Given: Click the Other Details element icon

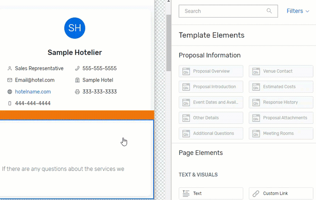Looking at the screenshot, I should pos(186,118).
